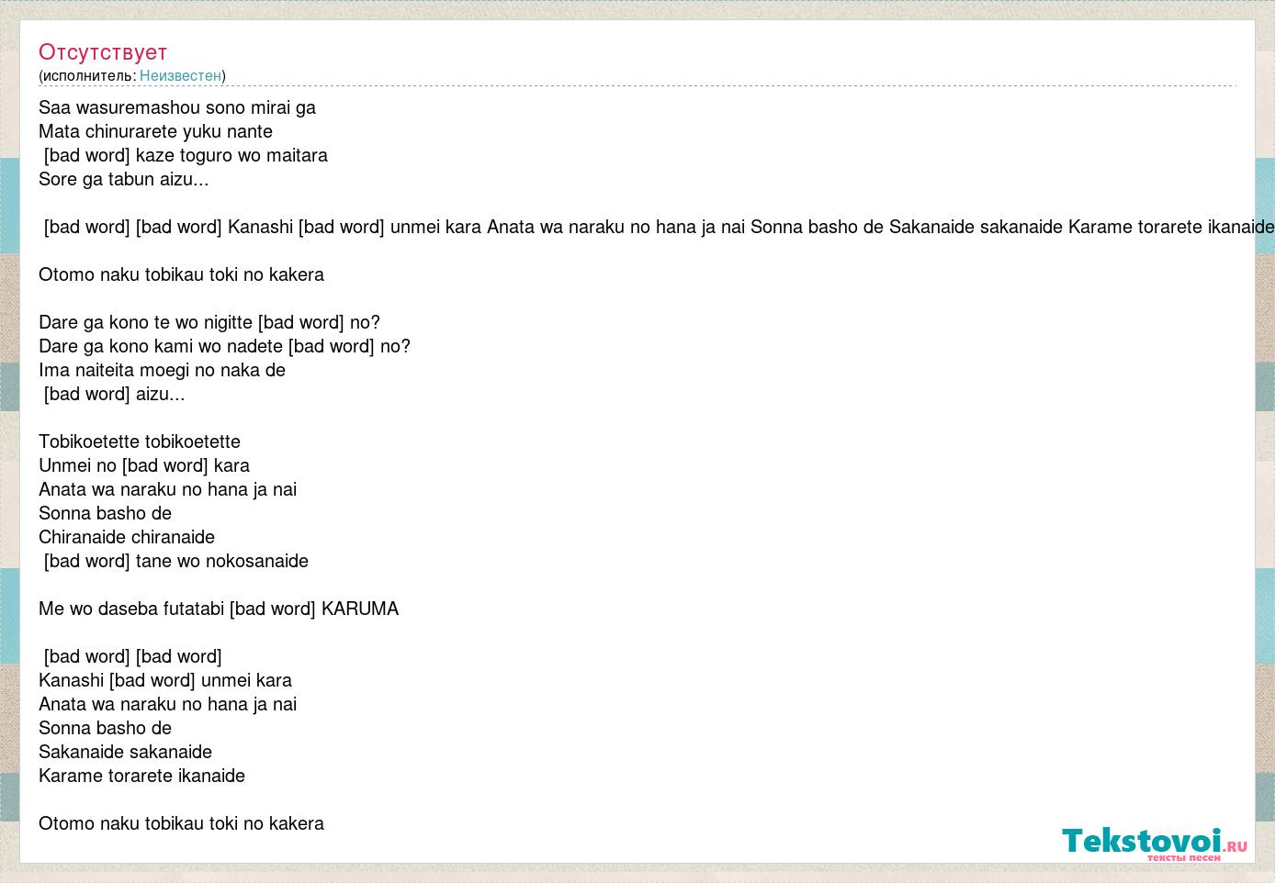Screen dimensions: 1275x883
Task: Click the Tekstovoi.ru logo
Action: point(1155,841)
